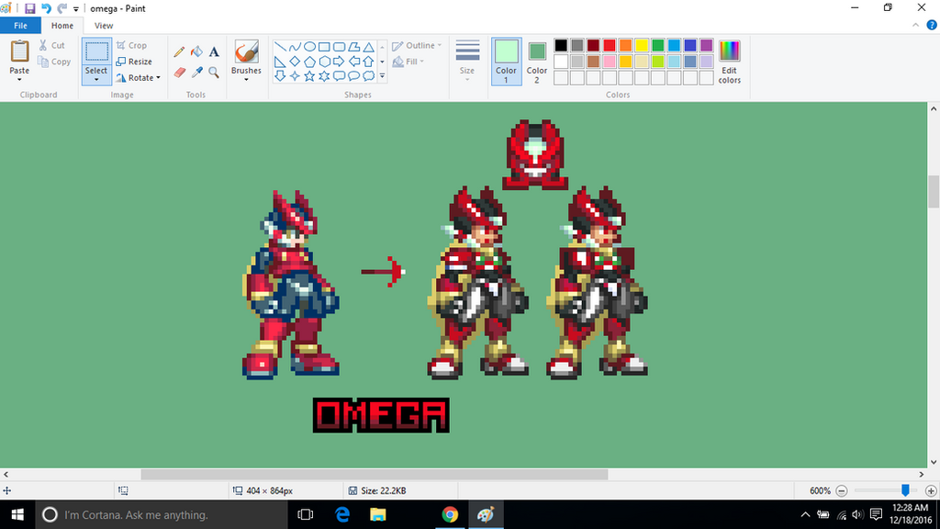This screenshot has width=940, height=529.
Task: Choose the Rounded rectangle shape
Action: [x=339, y=47]
